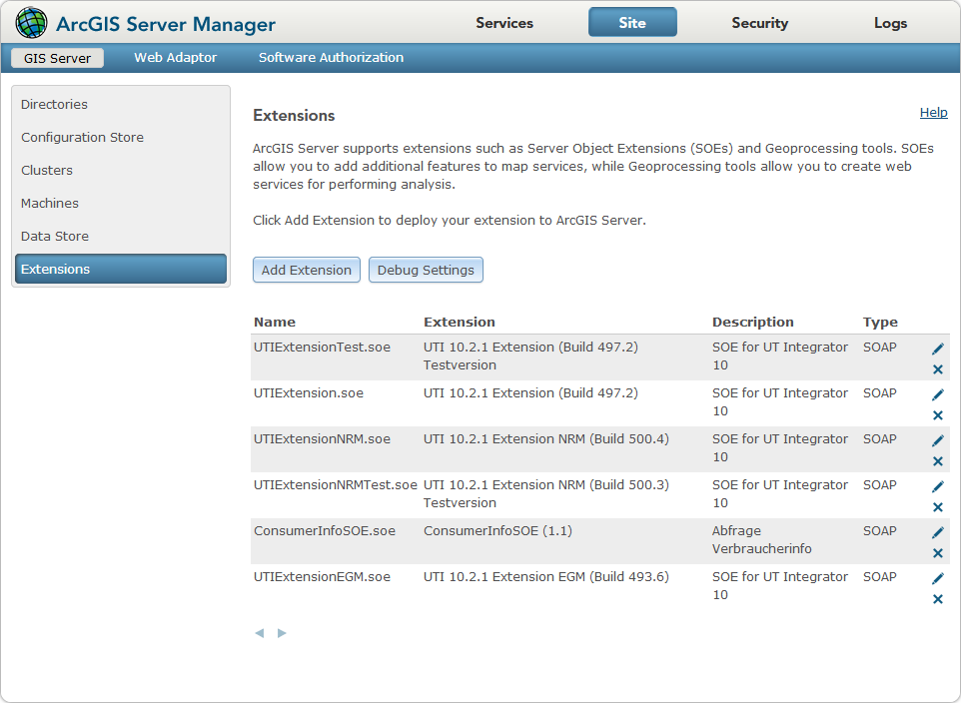Click the Description column header

coord(752,322)
